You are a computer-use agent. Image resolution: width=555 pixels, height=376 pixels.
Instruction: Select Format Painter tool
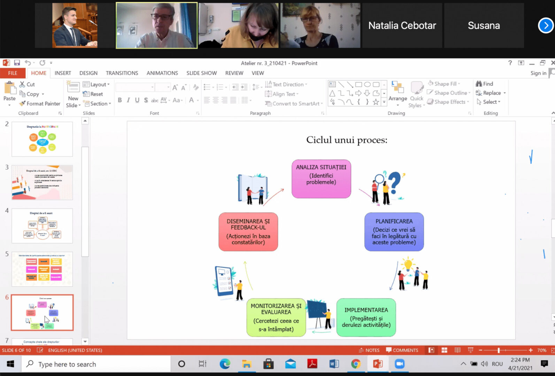click(40, 103)
